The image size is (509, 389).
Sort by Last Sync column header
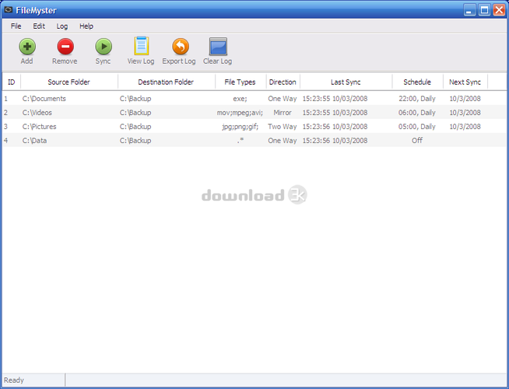pos(346,82)
